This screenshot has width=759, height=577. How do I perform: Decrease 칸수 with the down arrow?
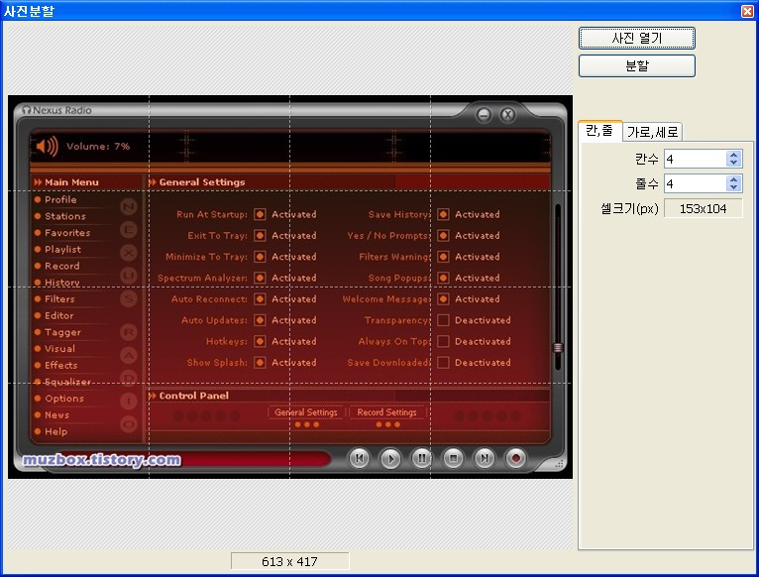(734, 164)
